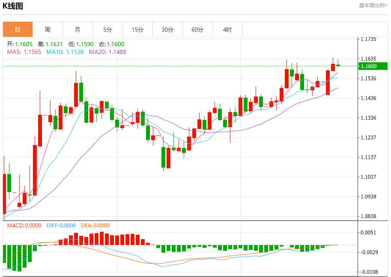Image resolution: width=391 pixels, height=277 pixels.
Task: Select the 日 (daily) chart tab
Action: (18, 30)
